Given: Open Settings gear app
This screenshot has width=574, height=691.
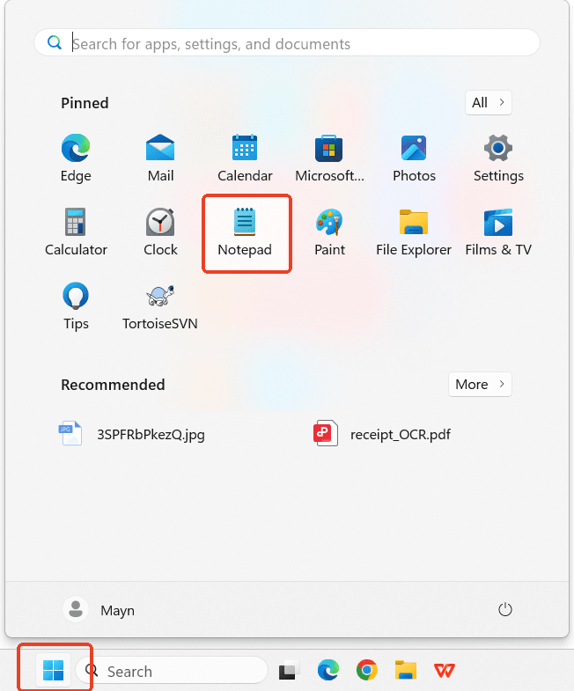Looking at the screenshot, I should [498, 158].
